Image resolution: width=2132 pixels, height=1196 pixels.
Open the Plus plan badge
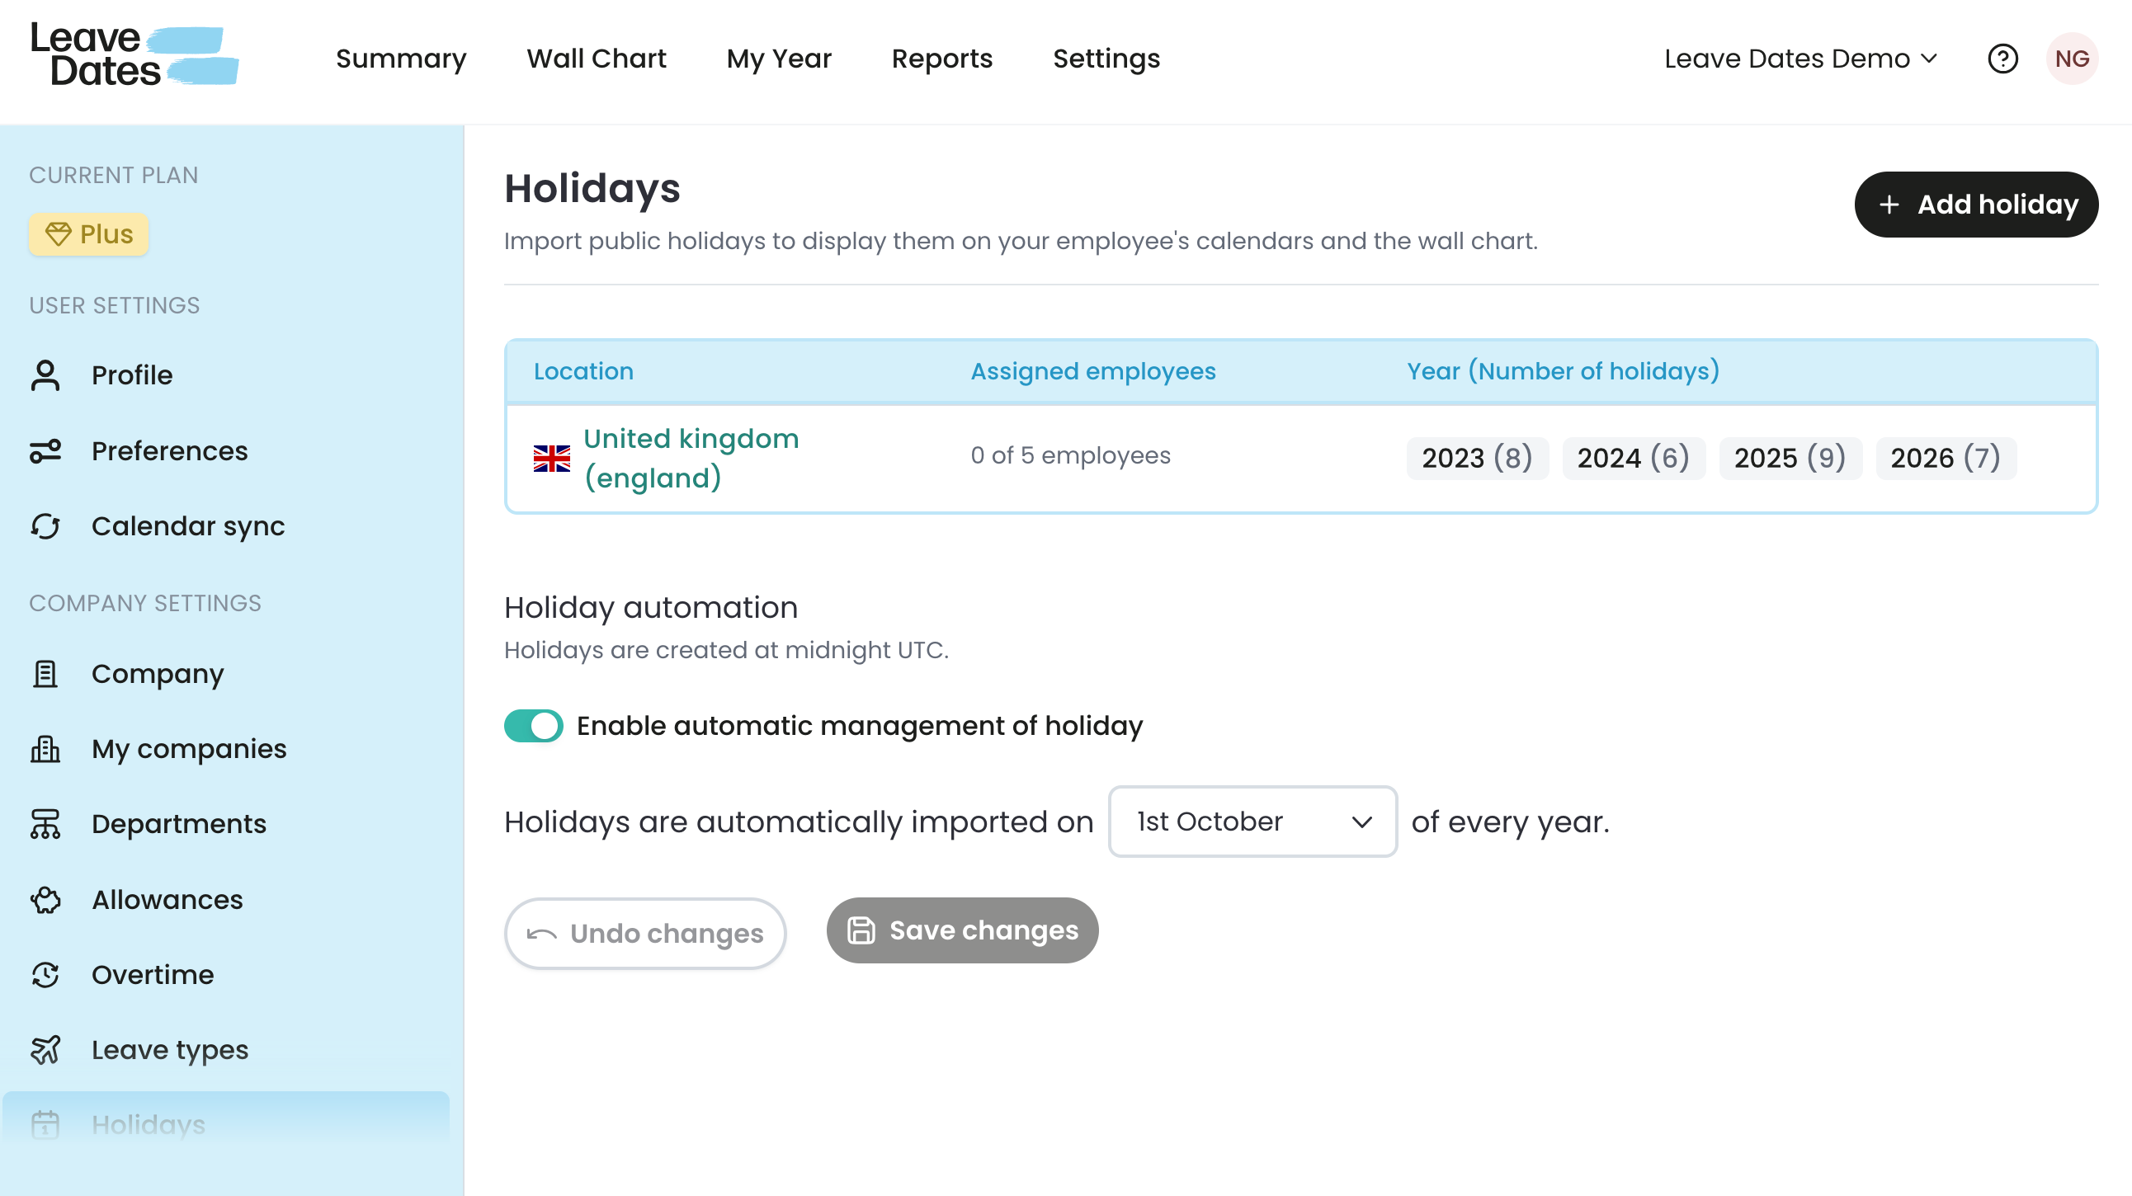click(x=88, y=234)
